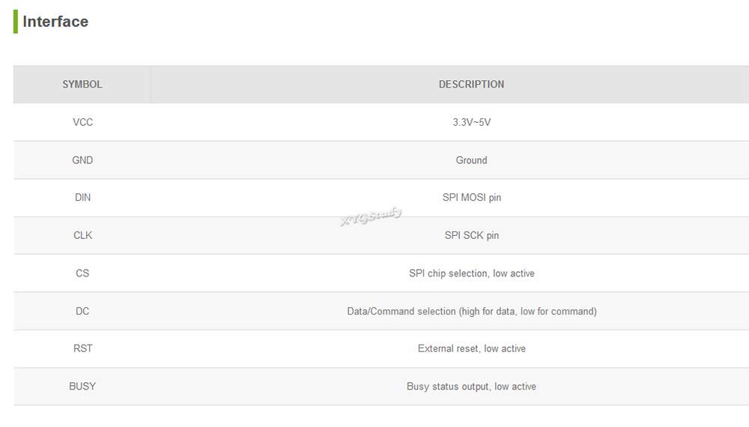Click the Ground description cell
This screenshot has width=749, height=427.
click(471, 160)
